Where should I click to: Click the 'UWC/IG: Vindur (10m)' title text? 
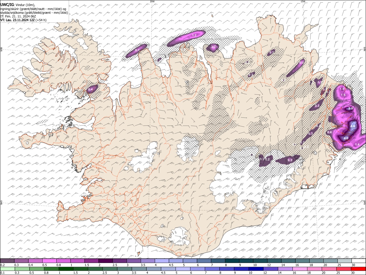[x=17, y=5]
